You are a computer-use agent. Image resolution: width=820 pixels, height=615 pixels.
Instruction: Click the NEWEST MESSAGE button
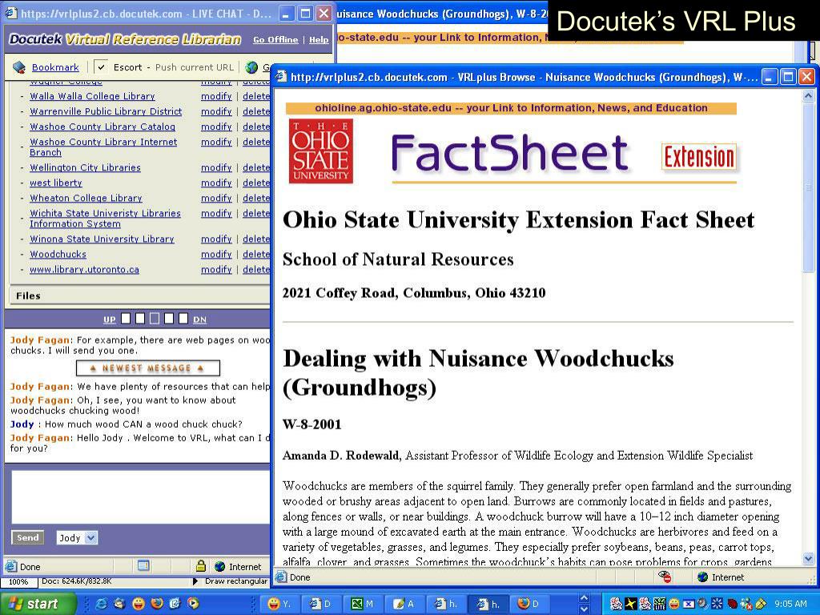(148, 368)
